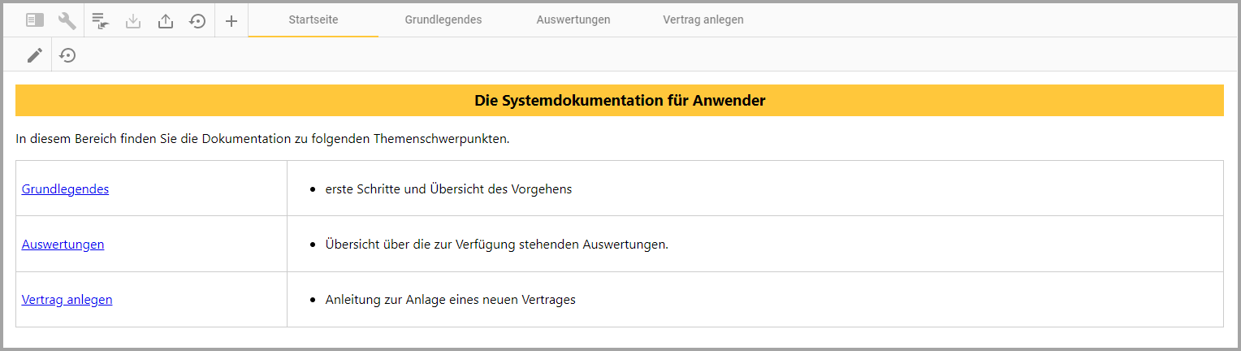The image size is (1241, 351).
Task: Click the yellow Systemdokumentation header banner
Action: (x=620, y=101)
